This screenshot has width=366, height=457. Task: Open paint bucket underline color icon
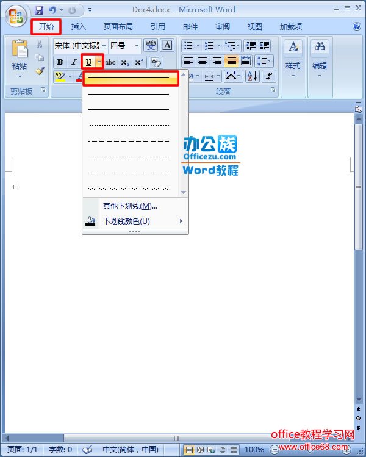pos(90,221)
